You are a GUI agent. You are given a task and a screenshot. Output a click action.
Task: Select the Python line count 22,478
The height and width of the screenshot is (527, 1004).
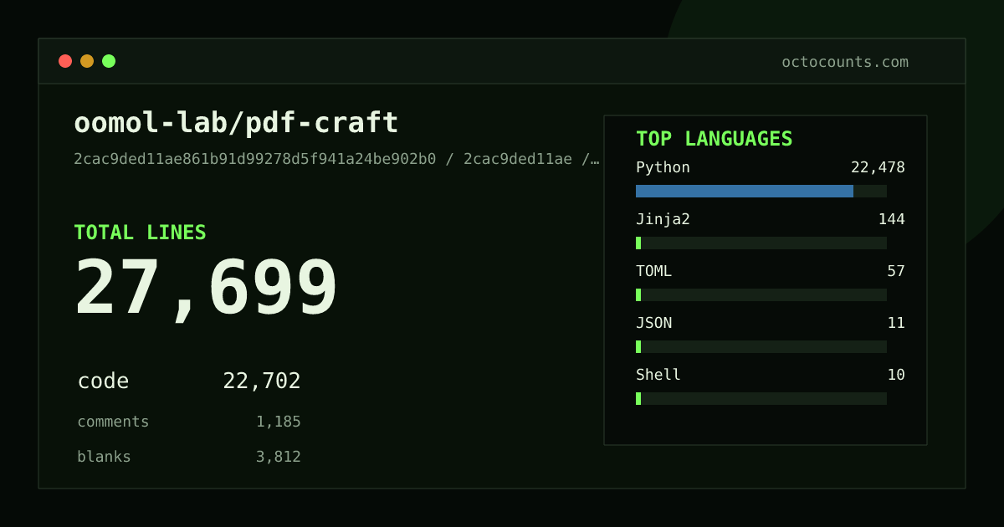[x=878, y=167]
